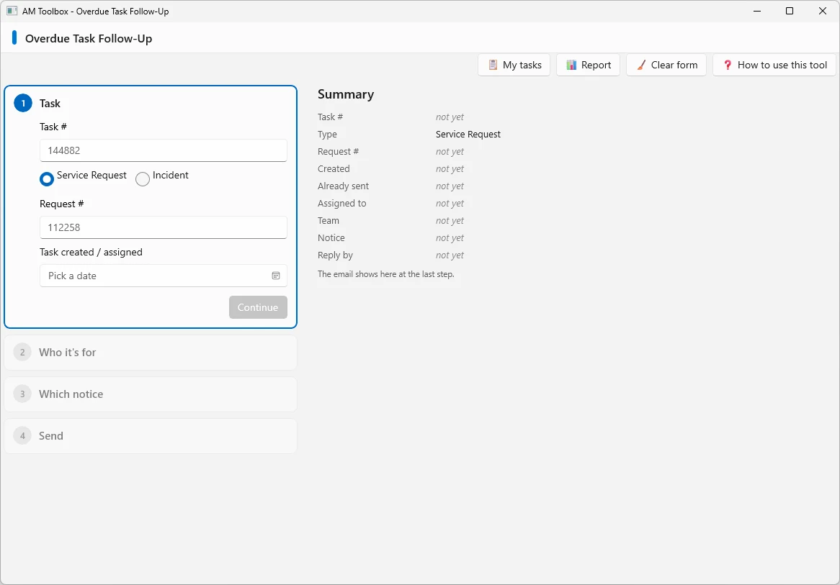Click the Clear form broom icon
840x585 pixels.
tap(641, 65)
